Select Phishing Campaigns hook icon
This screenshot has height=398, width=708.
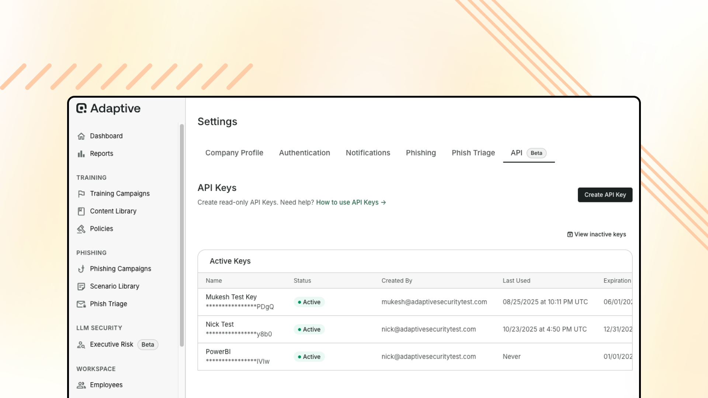81,269
